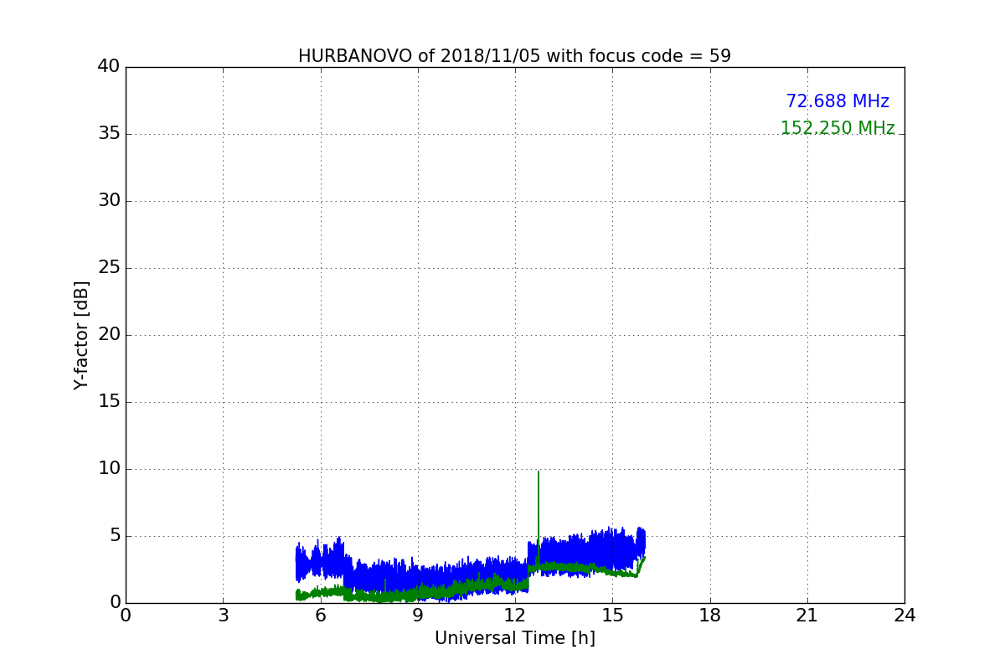Click y-axis tick label 40
The width and height of the screenshot is (1005, 670).
tap(109, 67)
